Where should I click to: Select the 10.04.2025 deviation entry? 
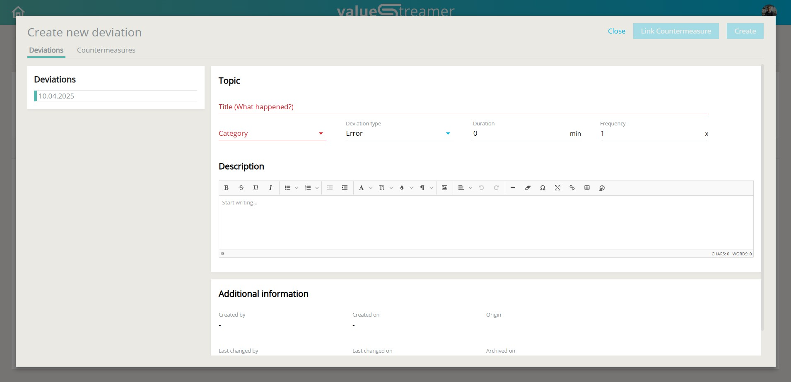(116, 96)
